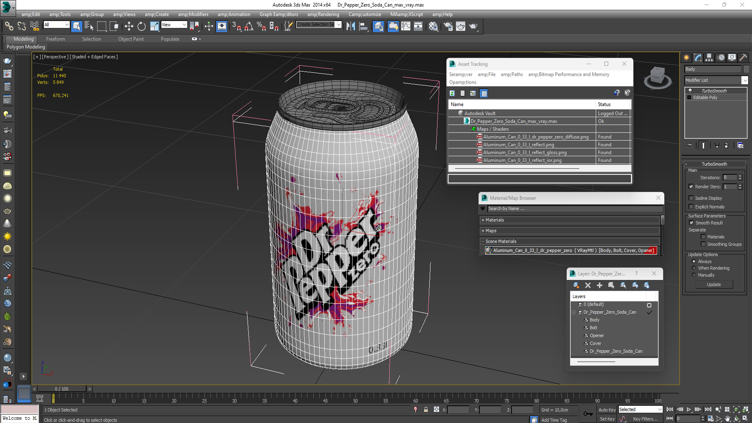
Task: Click the Select and Link chain icon
Action: coord(9,26)
